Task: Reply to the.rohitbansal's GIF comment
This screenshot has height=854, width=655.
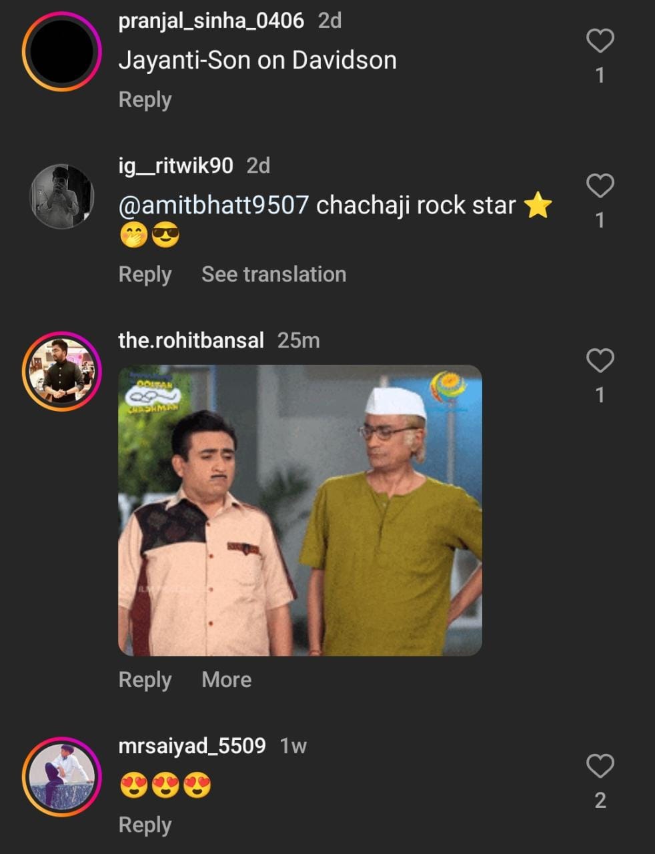Action: pyautogui.click(x=145, y=680)
